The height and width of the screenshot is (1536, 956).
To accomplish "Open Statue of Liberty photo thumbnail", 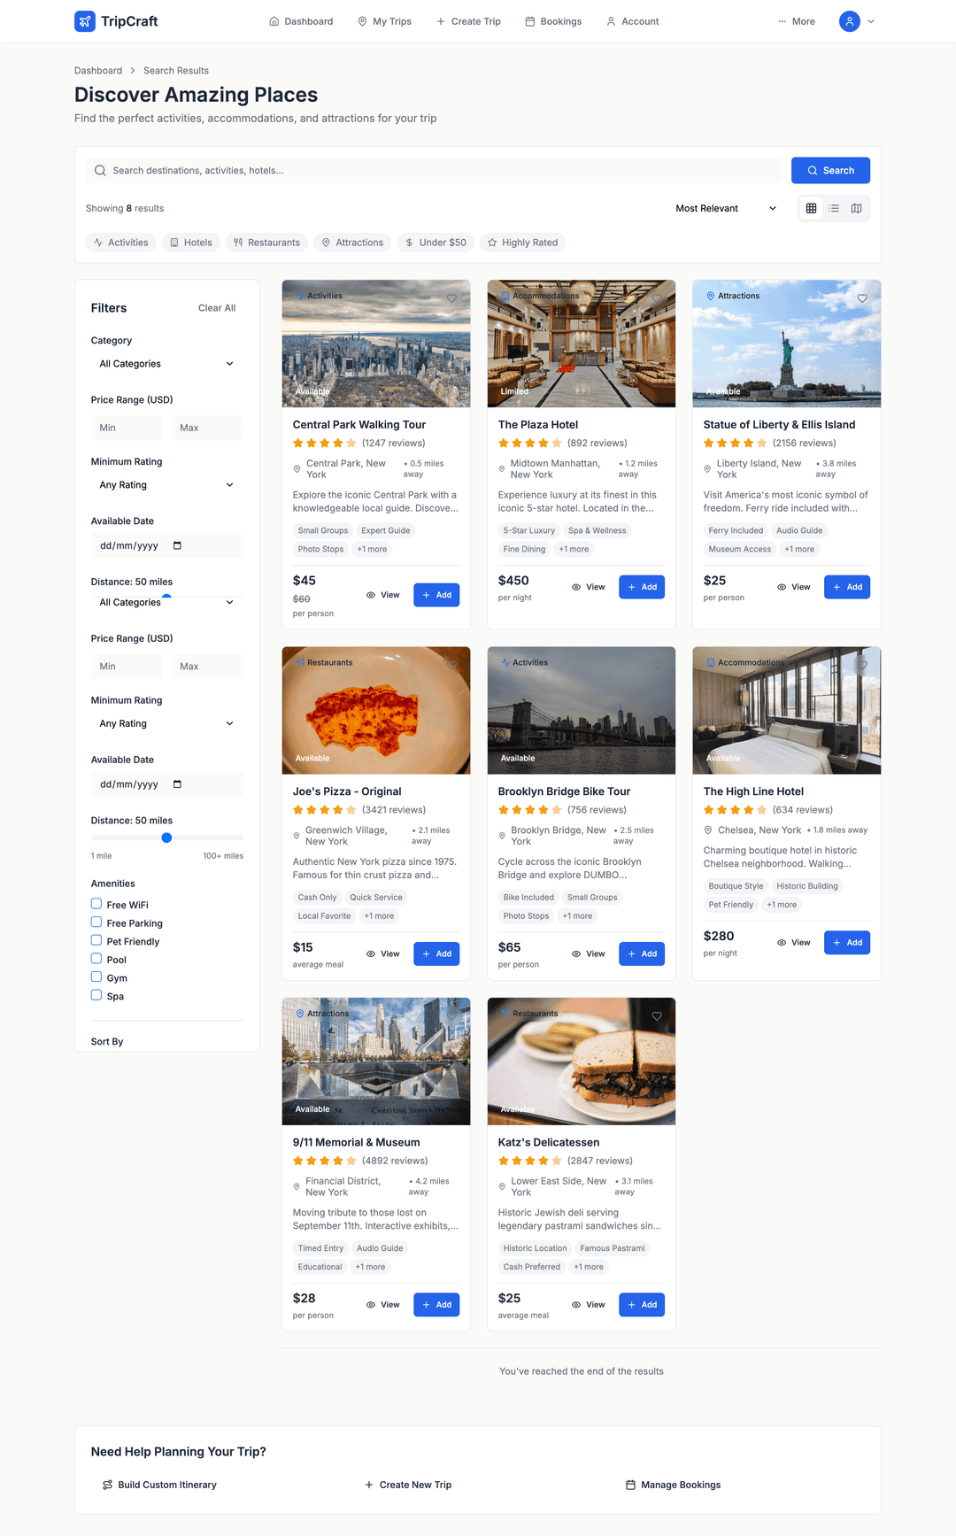I will click(x=787, y=343).
